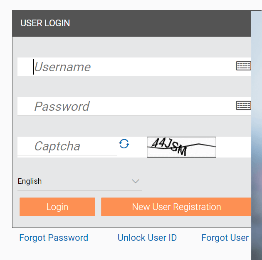Open the Forgot User link
Screen dimensions: 262x260
[x=225, y=238]
